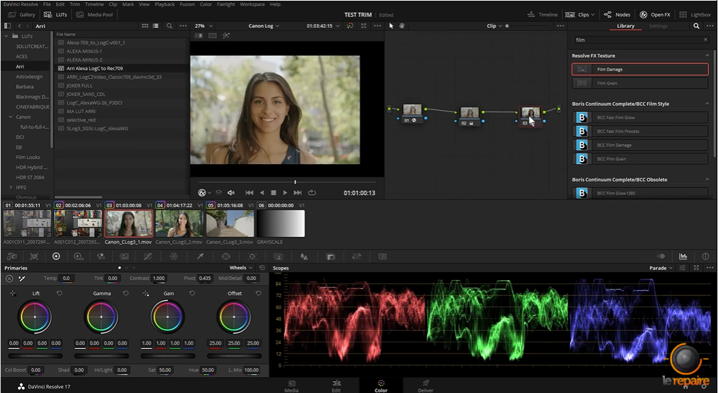Click the Gamma master wheel slider
This screenshot has height=393, width=718.
pyautogui.click(x=101, y=356)
